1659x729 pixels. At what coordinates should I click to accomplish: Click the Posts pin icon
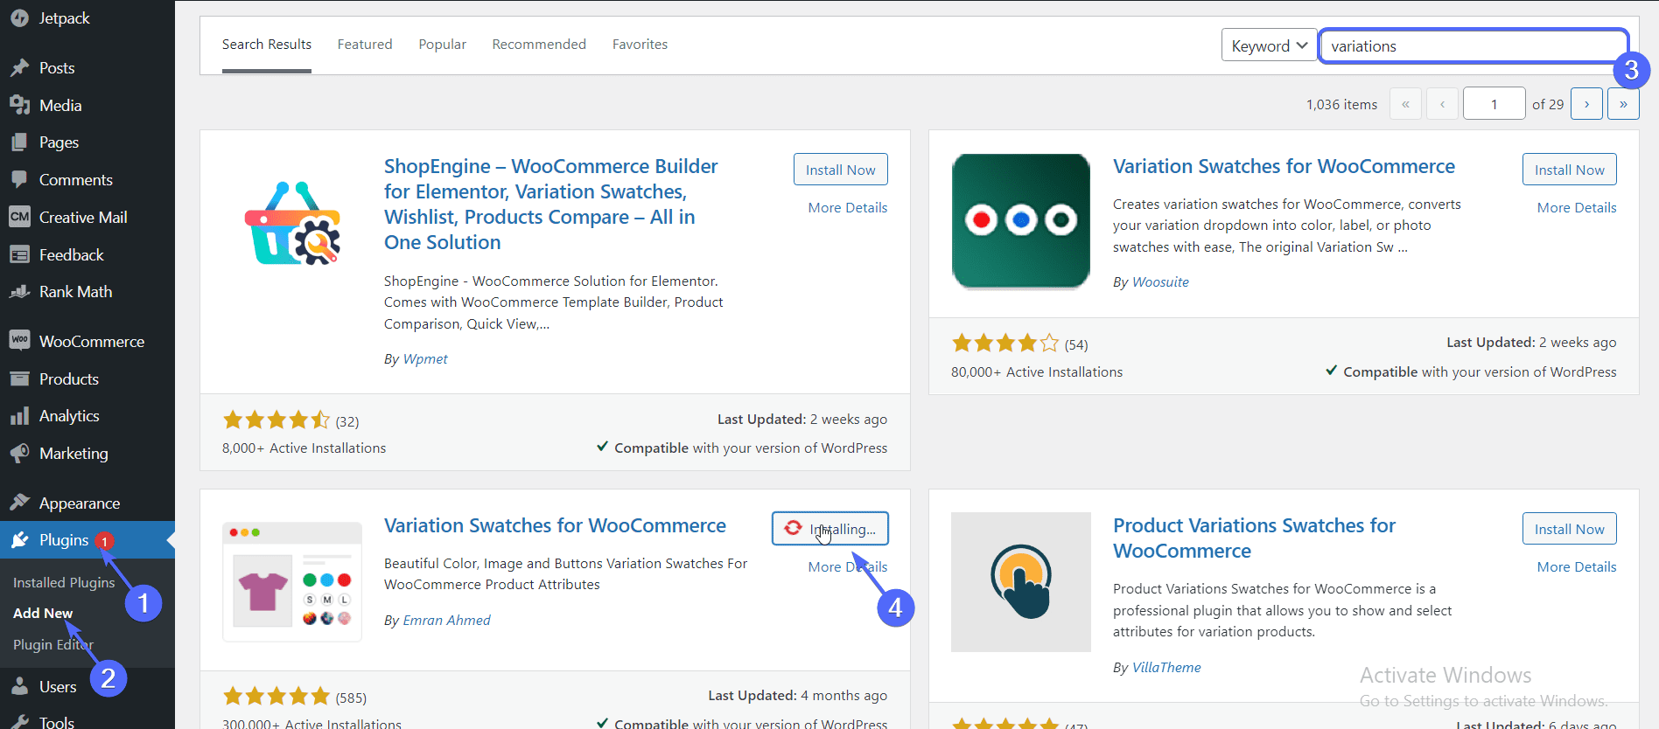pyautogui.click(x=19, y=68)
